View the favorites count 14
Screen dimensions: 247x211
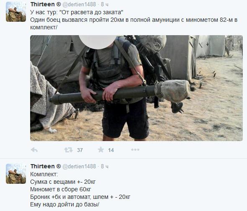click(x=111, y=150)
